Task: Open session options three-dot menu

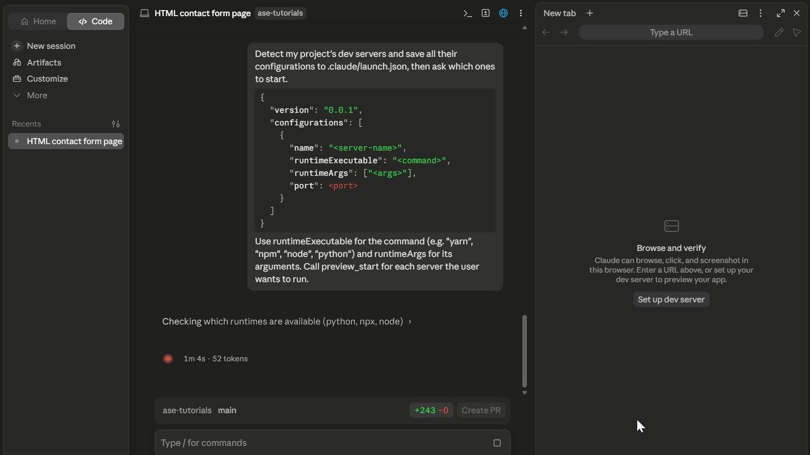Action: click(521, 14)
